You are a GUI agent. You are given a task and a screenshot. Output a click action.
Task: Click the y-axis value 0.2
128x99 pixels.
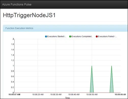(12, 87)
